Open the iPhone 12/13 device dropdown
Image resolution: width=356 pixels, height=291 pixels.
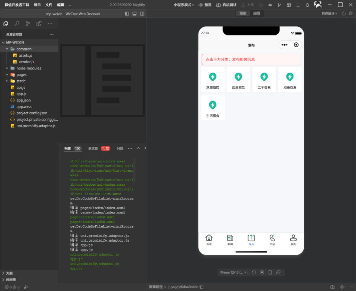point(233,272)
